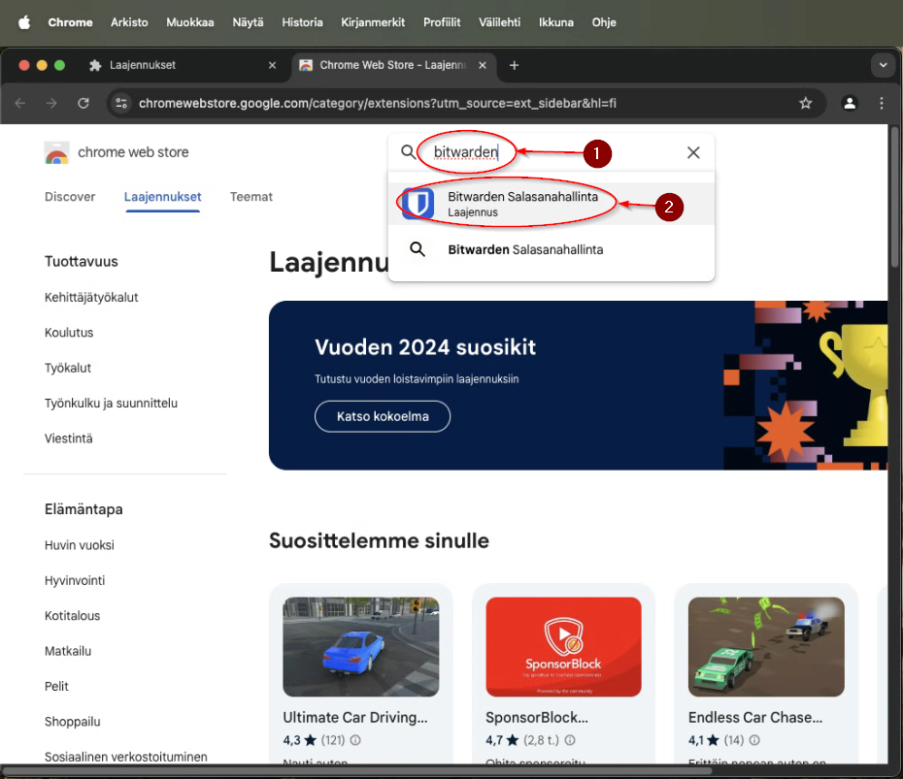View site information icon in address bar
This screenshot has width=903, height=779.
[121, 103]
